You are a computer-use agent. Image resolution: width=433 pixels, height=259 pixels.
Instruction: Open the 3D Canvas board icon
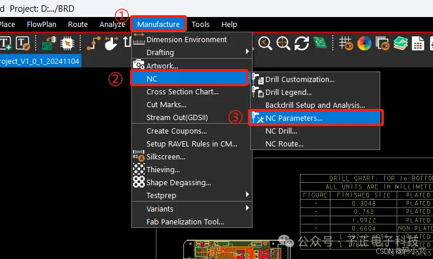tap(320, 43)
